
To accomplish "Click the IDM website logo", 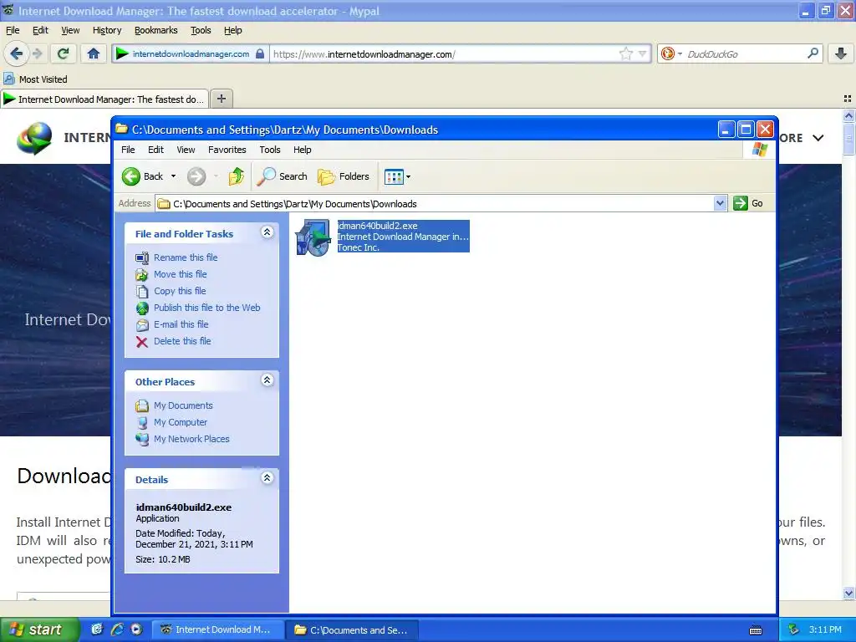I will [34, 138].
